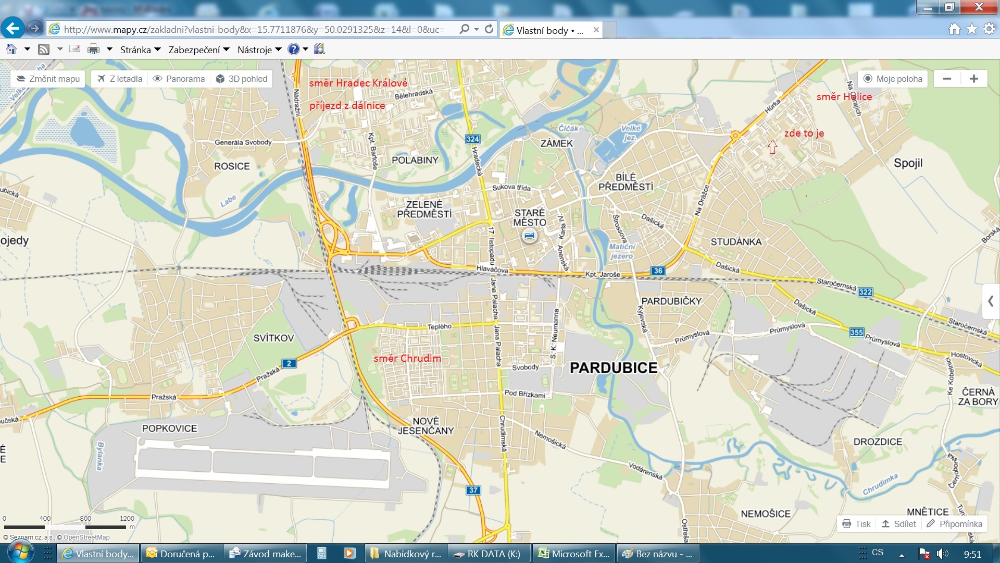Click the Sdílet share button
This screenshot has width=1000, height=563.
pyautogui.click(x=898, y=524)
